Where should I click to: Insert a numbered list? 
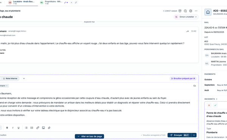tap(32, 128)
